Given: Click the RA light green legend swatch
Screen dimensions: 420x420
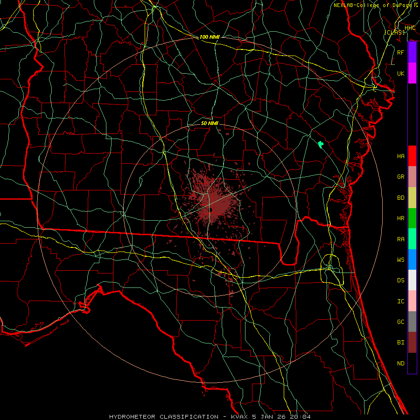Looking at the screenshot, I should (x=412, y=239).
